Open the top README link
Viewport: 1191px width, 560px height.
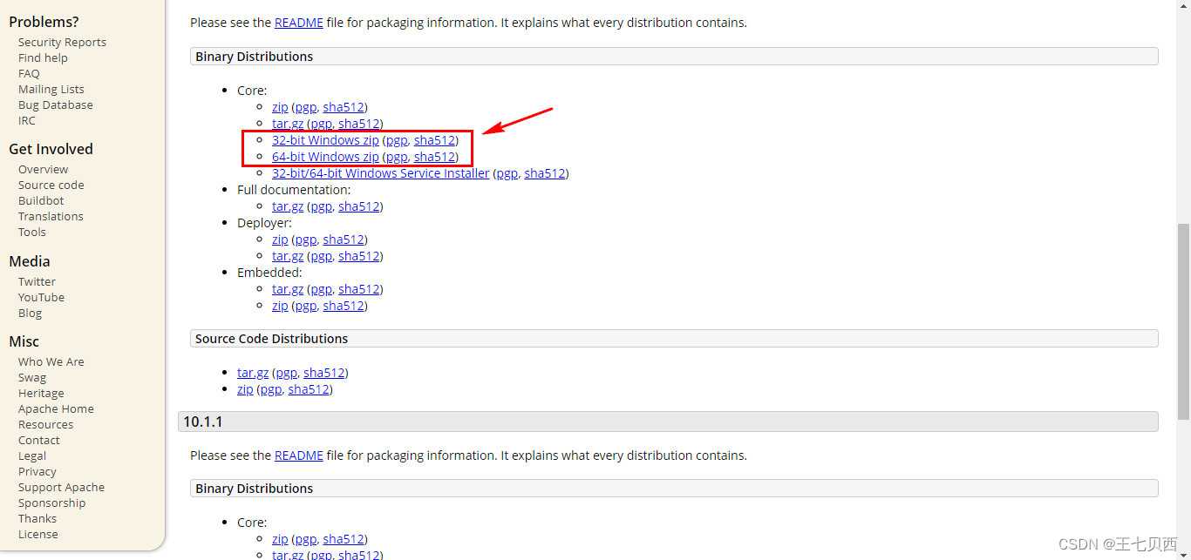tap(299, 23)
